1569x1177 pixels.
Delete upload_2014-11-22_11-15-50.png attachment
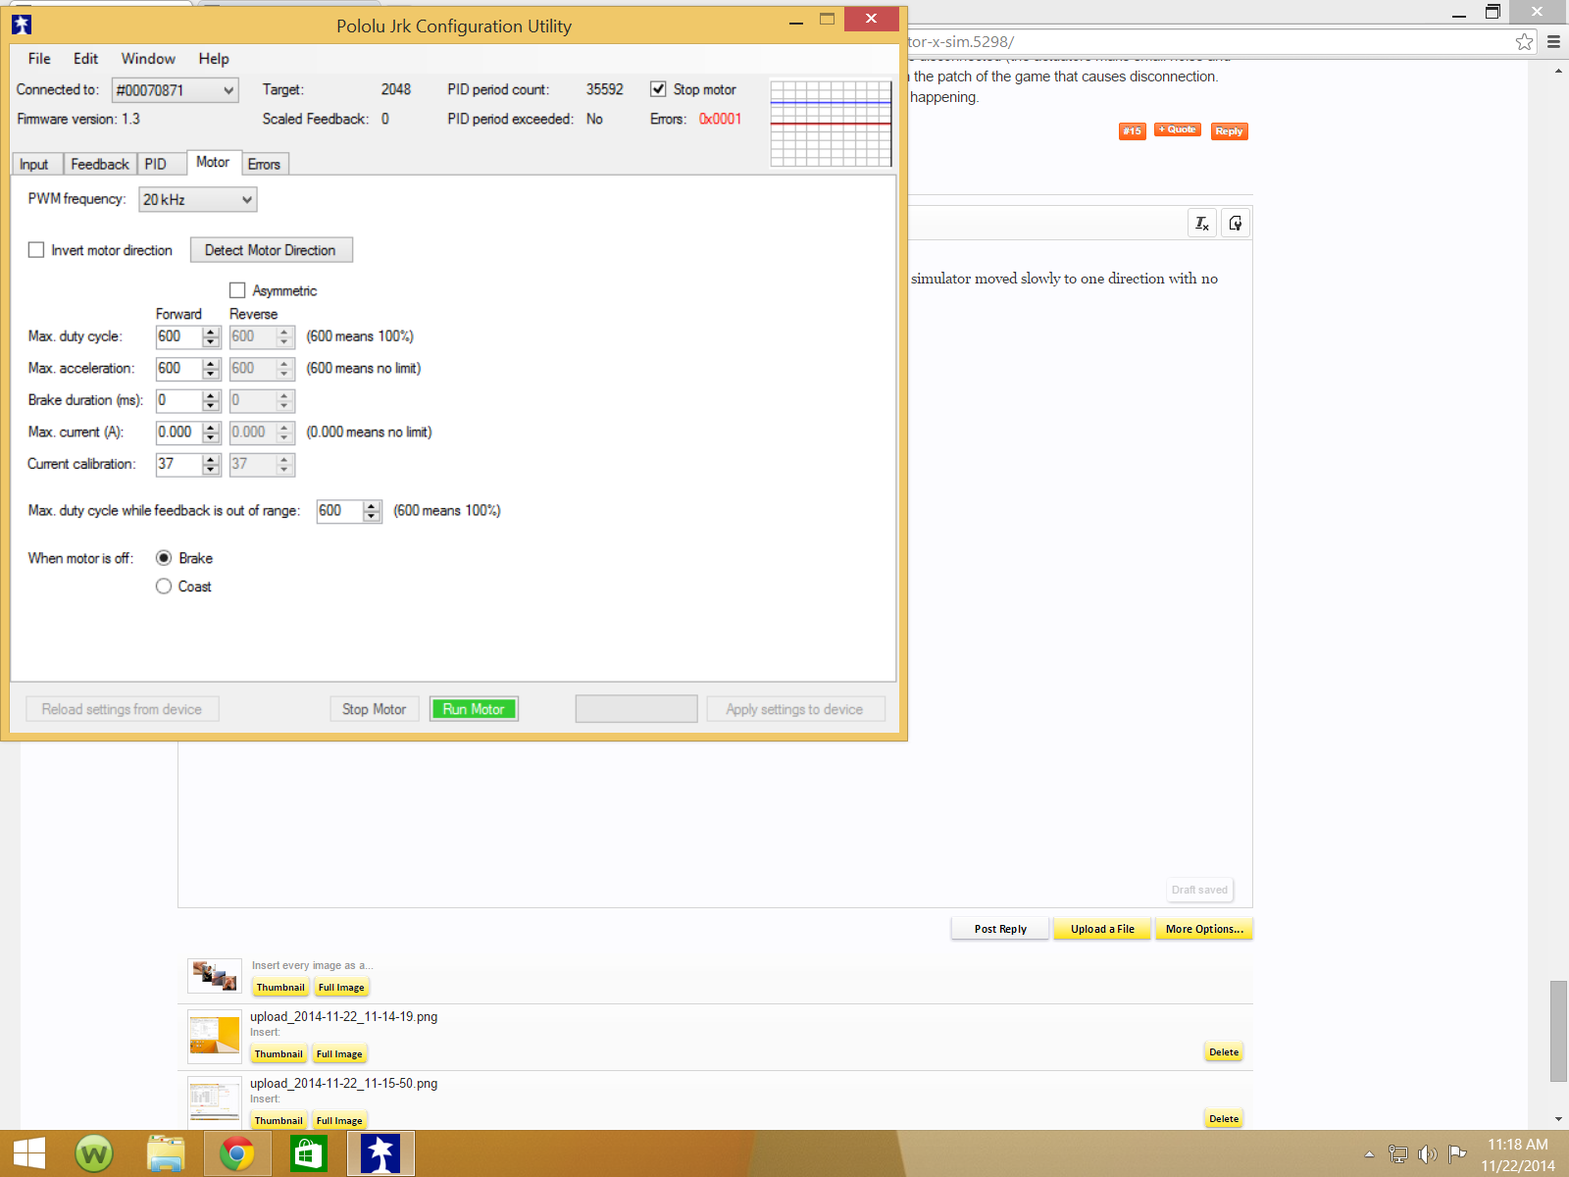point(1224,1119)
